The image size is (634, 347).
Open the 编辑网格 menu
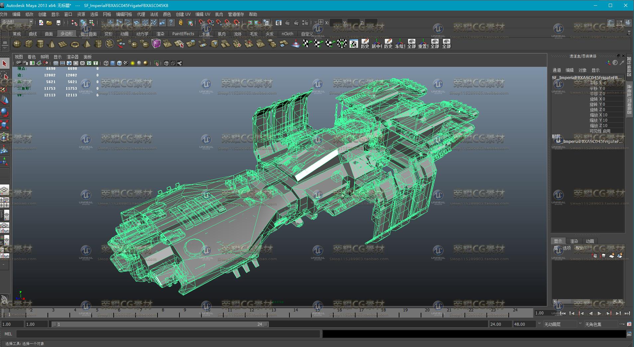coord(124,14)
